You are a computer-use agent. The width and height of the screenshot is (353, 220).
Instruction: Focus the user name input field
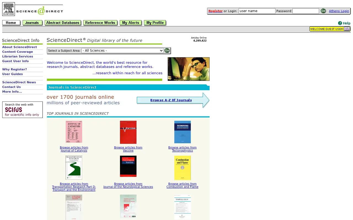tap(257, 11)
